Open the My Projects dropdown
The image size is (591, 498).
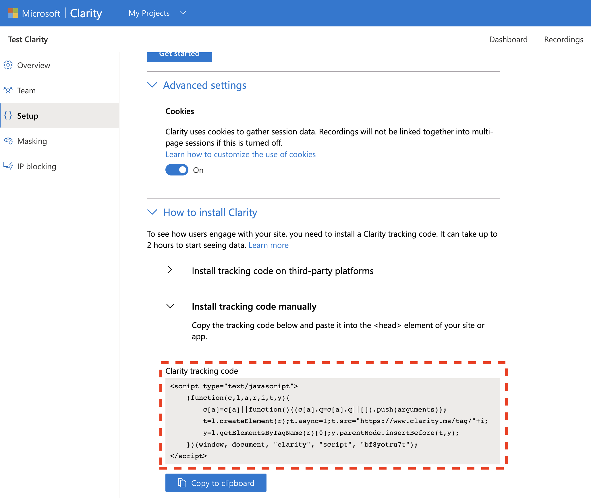(157, 13)
